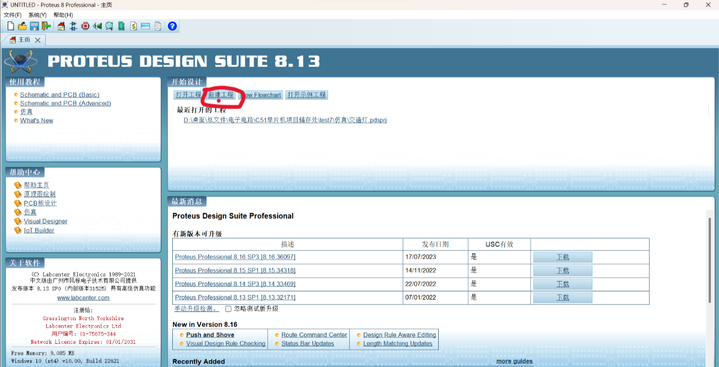Open the Source Code binary icon

(145, 26)
